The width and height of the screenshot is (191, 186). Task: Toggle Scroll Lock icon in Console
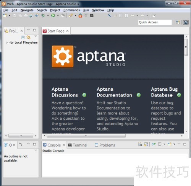click(x=146, y=144)
